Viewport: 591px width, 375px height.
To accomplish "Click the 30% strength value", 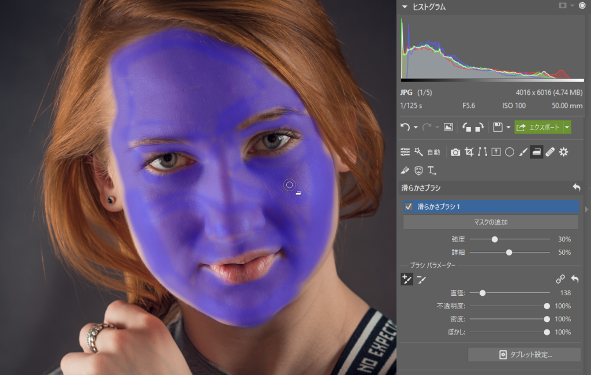I will [564, 239].
